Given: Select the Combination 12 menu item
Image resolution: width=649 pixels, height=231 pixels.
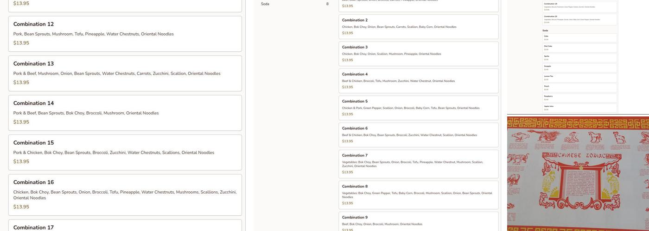Looking at the screenshot, I should point(125,34).
